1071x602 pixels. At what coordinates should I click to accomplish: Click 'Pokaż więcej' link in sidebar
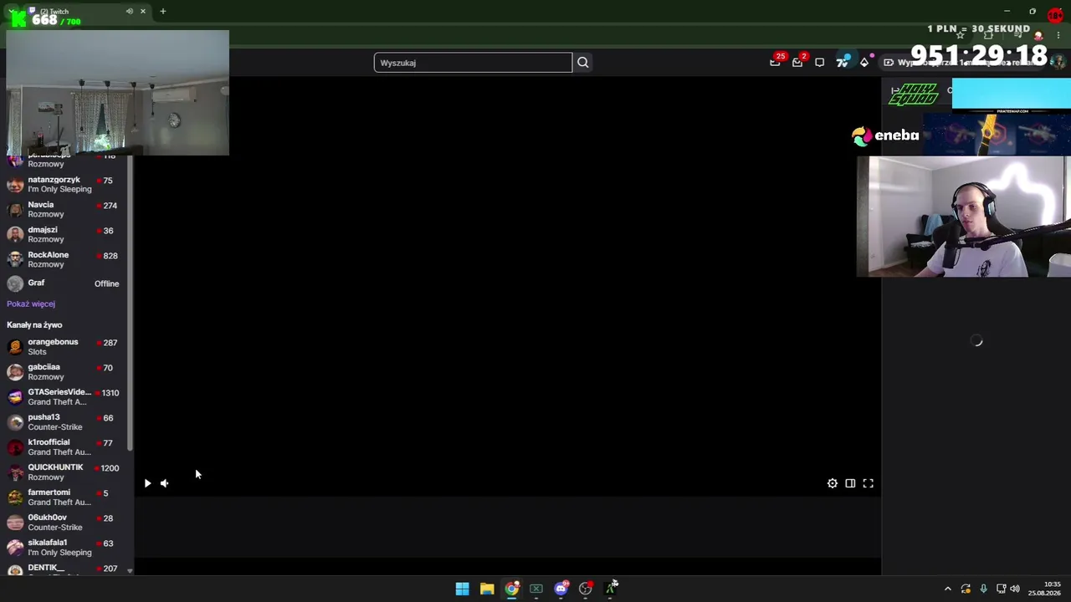coord(31,304)
